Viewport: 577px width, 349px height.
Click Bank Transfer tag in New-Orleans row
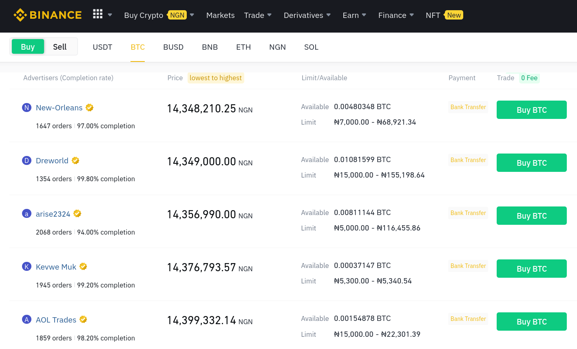(x=468, y=107)
